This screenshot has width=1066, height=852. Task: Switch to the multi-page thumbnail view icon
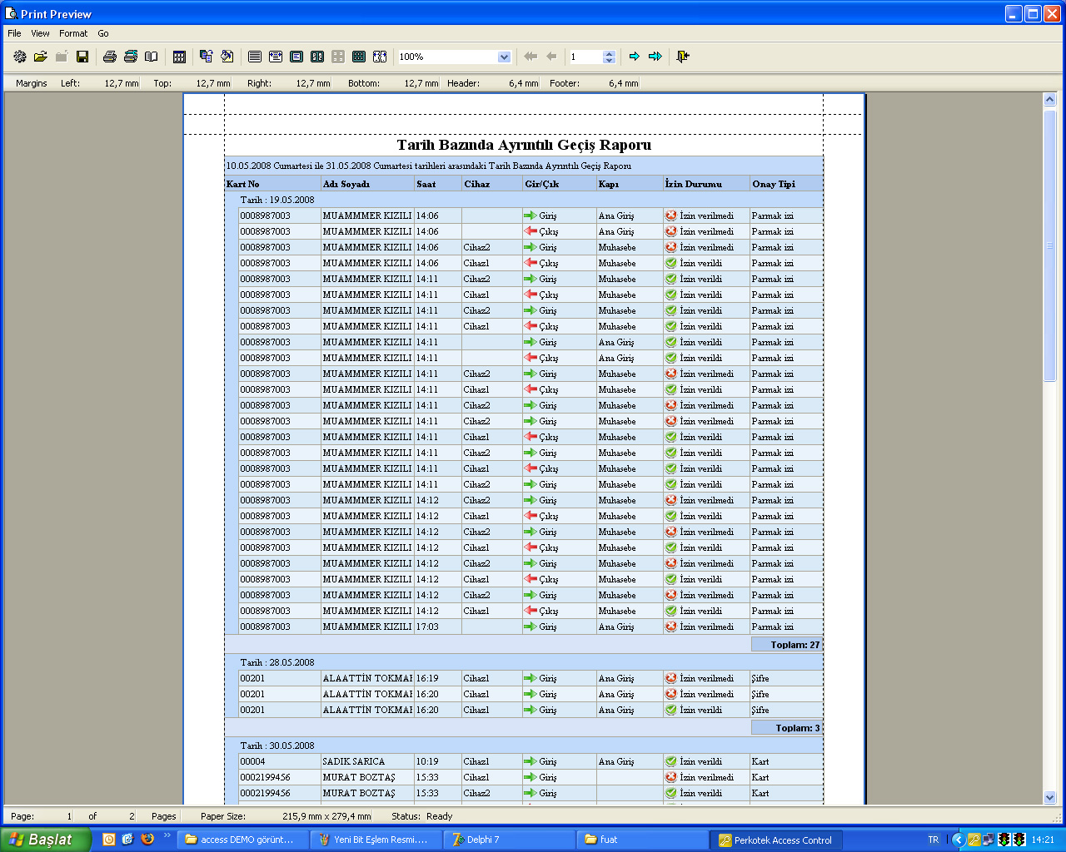click(359, 57)
